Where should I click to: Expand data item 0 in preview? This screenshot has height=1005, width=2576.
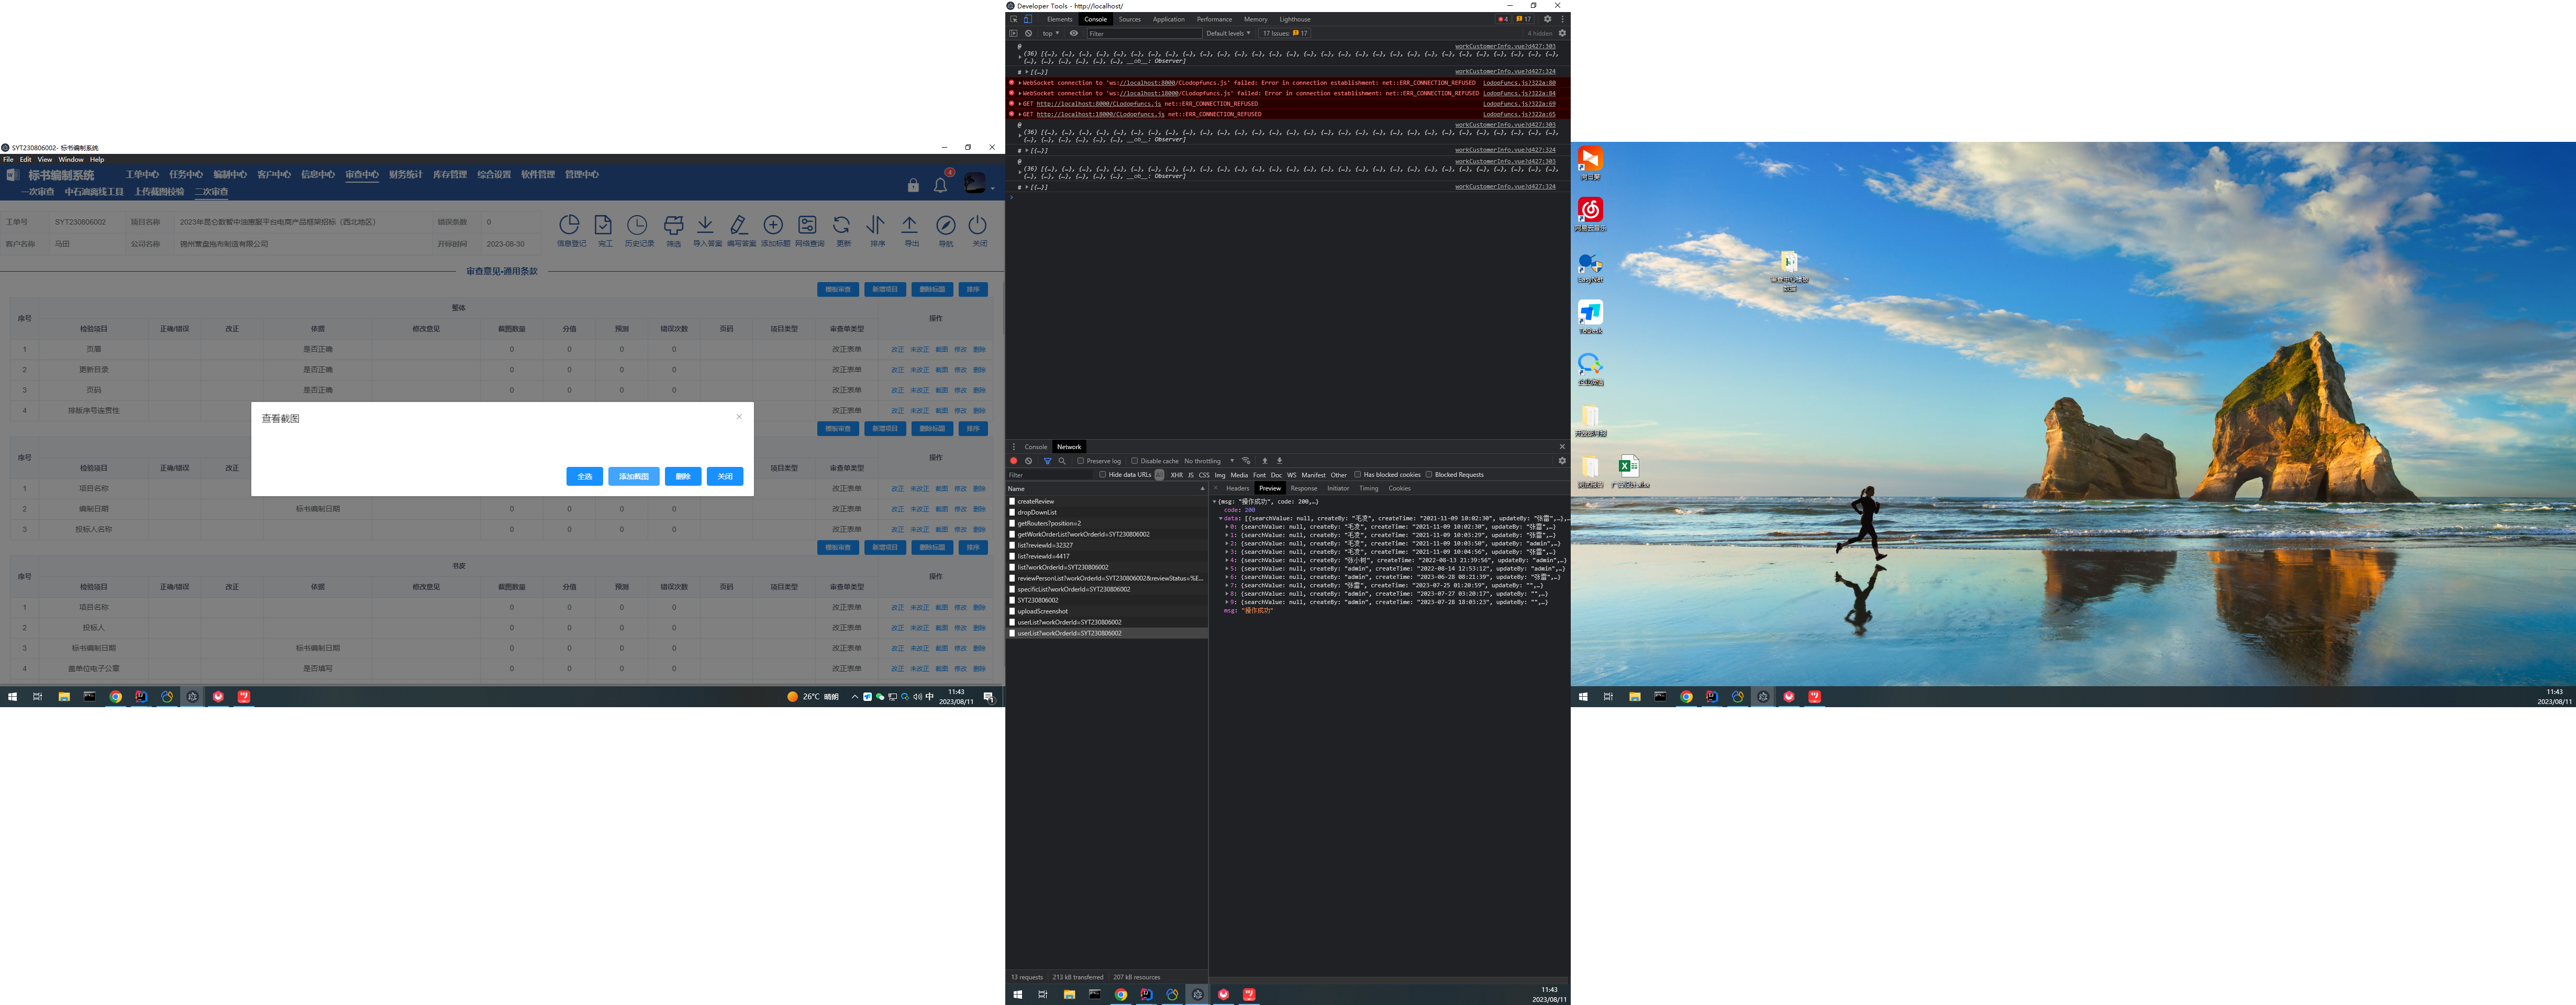(x=1227, y=527)
